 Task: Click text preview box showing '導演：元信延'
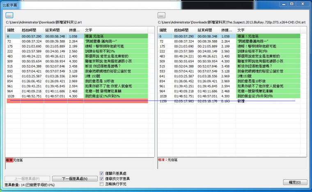(232, 163)
